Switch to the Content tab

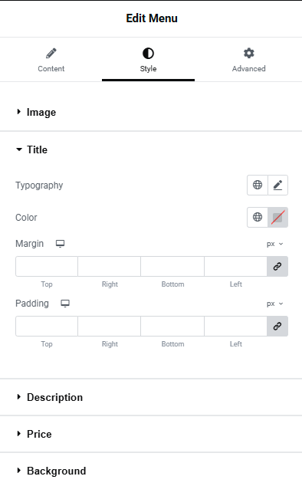51,60
